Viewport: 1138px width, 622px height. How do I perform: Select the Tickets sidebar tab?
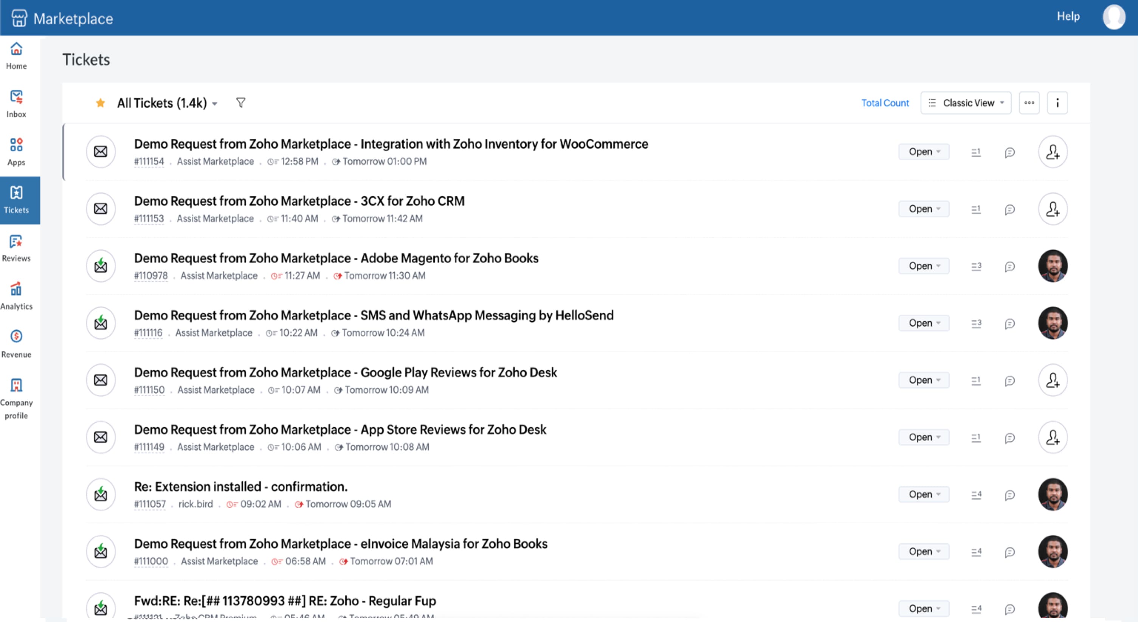coord(20,200)
